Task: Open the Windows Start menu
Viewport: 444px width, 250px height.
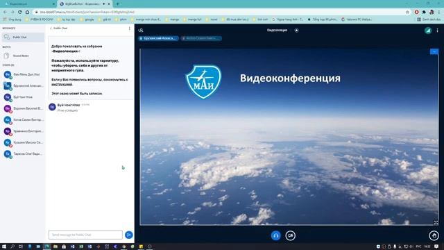Action: (4, 247)
